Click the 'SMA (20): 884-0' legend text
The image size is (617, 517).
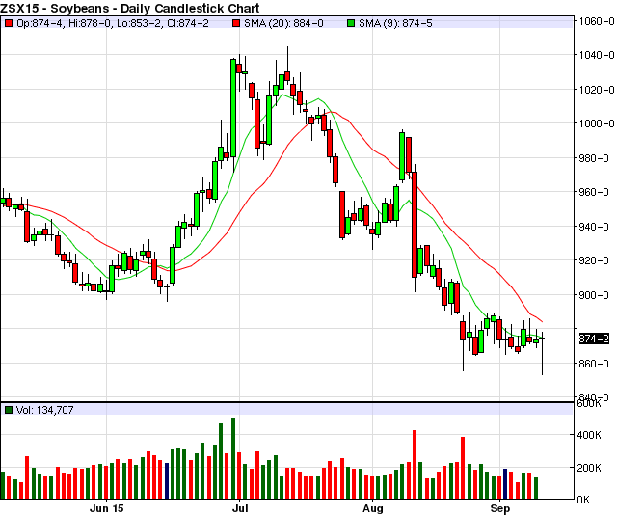click(283, 23)
